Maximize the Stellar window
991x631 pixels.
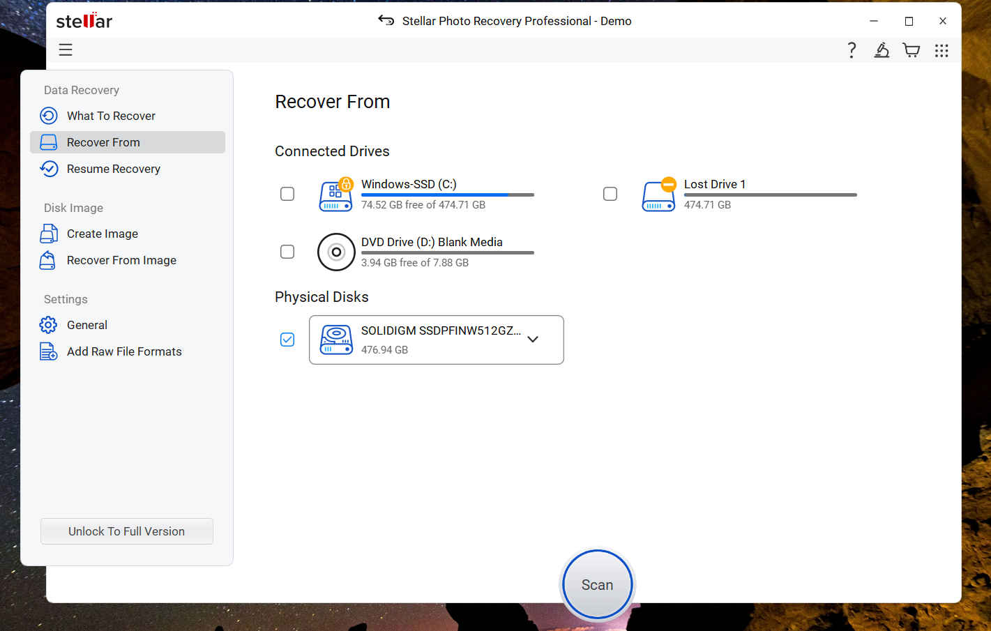(909, 21)
